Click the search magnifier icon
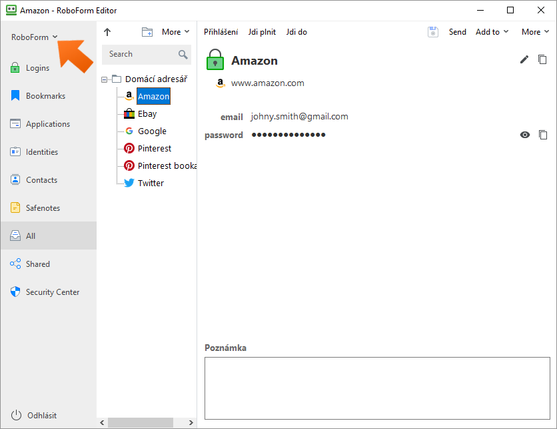The height and width of the screenshot is (429, 557). tap(183, 54)
